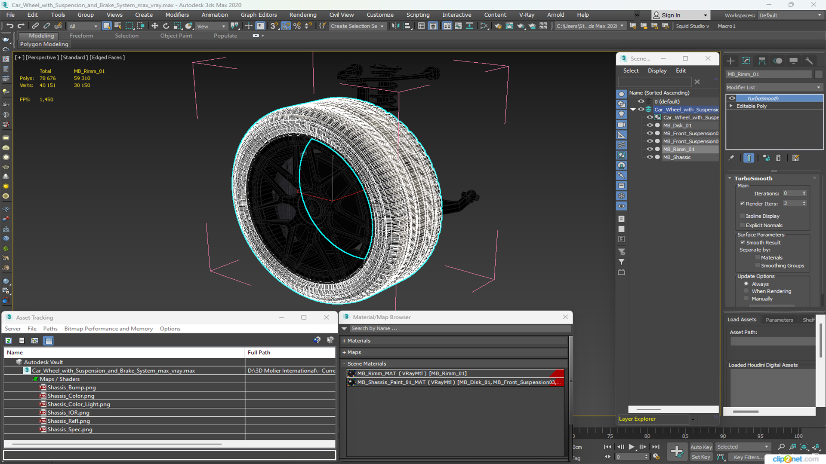Toggle visibility eye of MB_Rimm_01
Screen dimensions: 826x464
650,149
